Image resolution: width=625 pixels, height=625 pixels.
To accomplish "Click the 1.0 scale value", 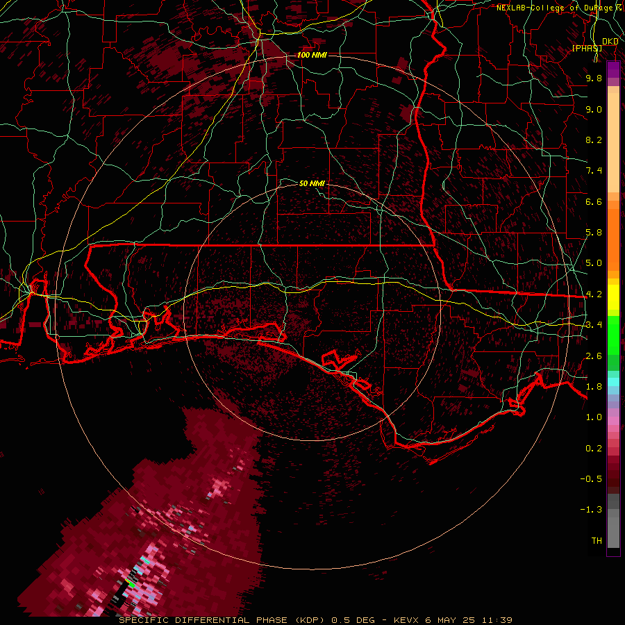I will (594, 417).
